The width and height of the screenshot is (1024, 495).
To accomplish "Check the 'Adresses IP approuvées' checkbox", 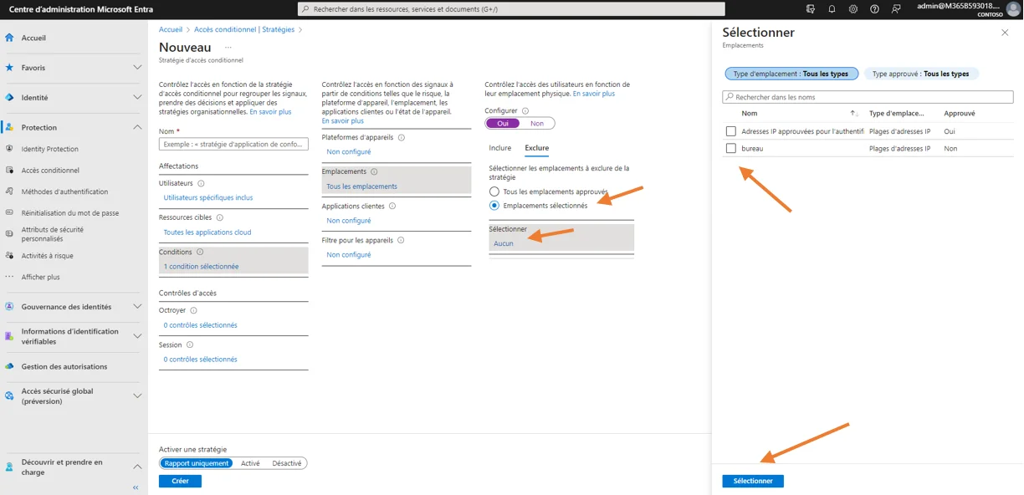I will (x=731, y=131).
